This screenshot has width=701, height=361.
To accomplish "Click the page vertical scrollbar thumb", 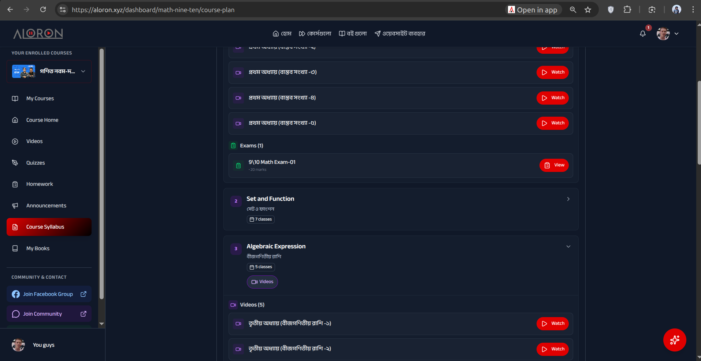I will pyautogui.click(x=699, y=123).
